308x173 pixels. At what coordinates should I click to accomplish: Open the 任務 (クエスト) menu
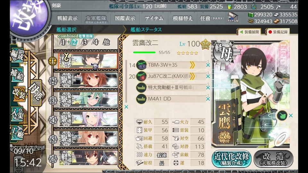[x=211, y=18]
